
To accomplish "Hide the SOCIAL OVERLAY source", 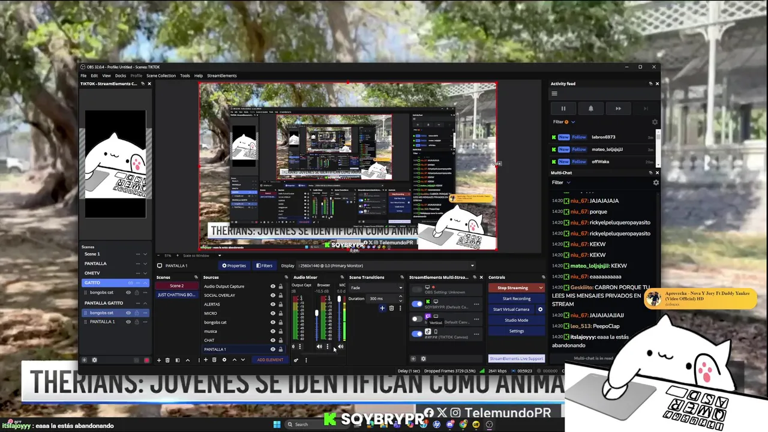I will 272,295.
